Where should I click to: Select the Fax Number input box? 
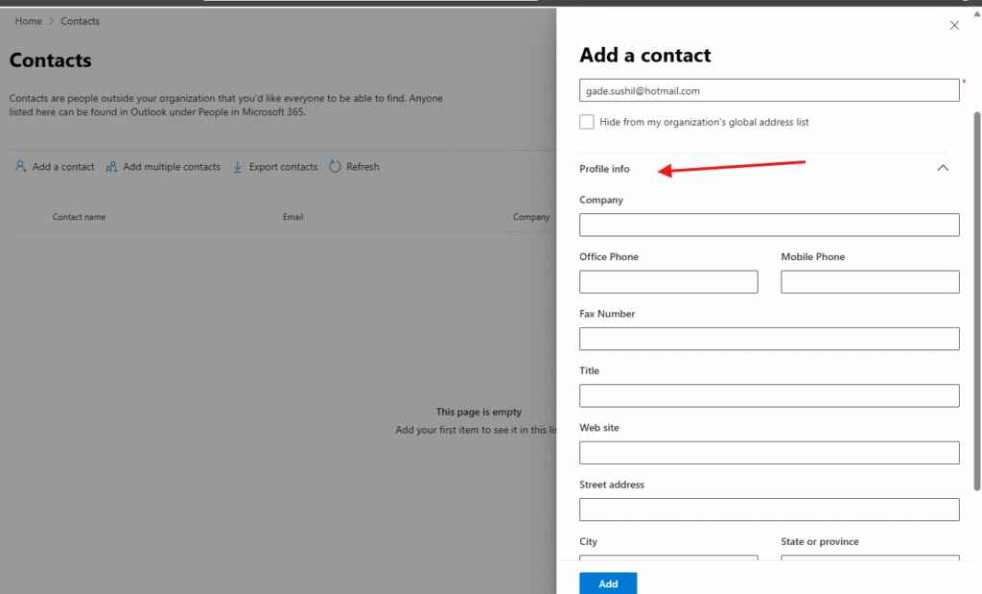(769, 339)
